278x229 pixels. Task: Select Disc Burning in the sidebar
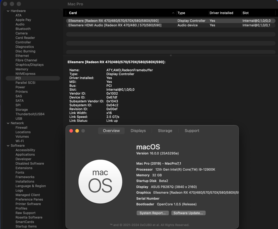click(25, 51)
